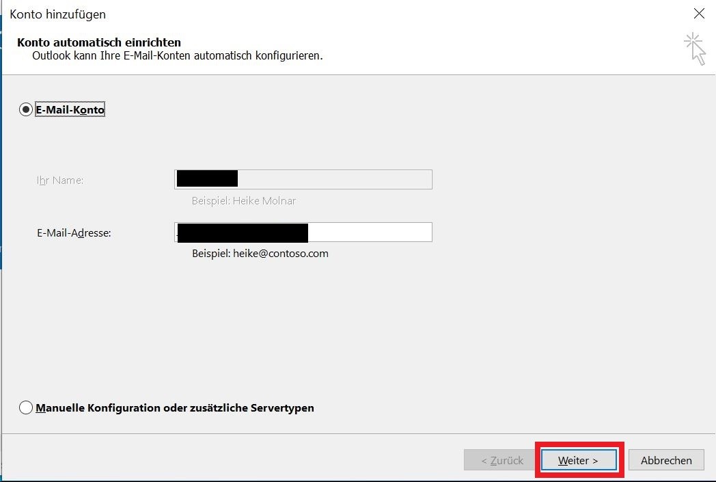Enable the manual server configuration option
The image size is (716, 482).
tap(25, 407)
